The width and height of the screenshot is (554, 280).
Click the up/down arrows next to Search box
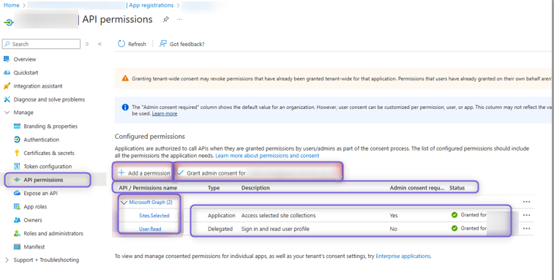coord(87,44)
